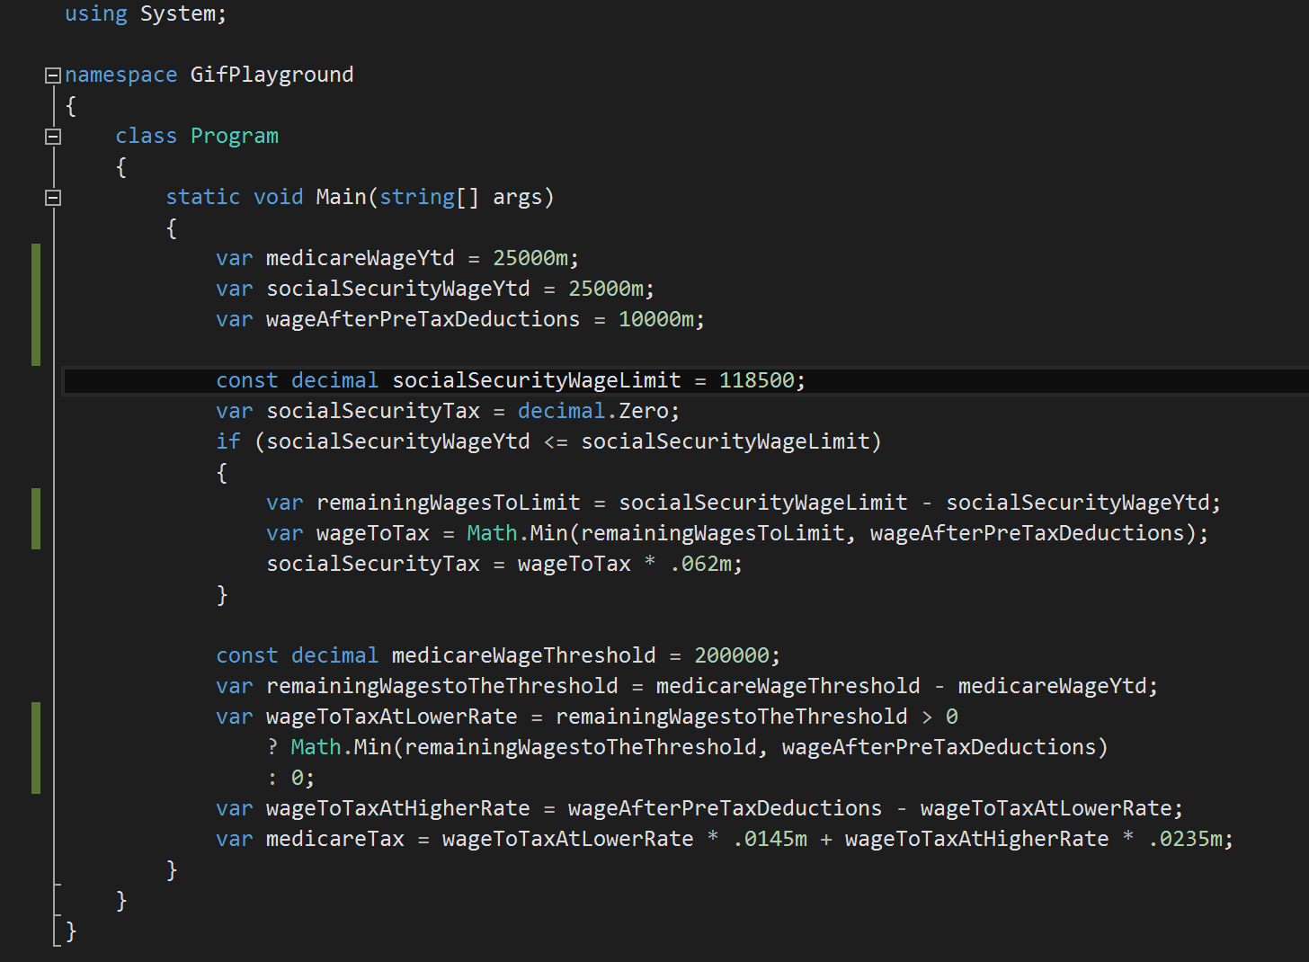Click the 'args' parameter name
Screen dimensions: 1309x962
point(517,197)
